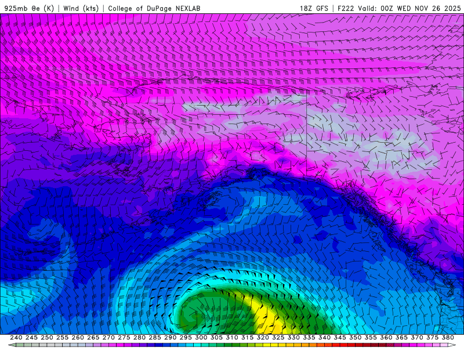
Task: Click the "18Z GFS" model run label
Action: tap(314, 8)
